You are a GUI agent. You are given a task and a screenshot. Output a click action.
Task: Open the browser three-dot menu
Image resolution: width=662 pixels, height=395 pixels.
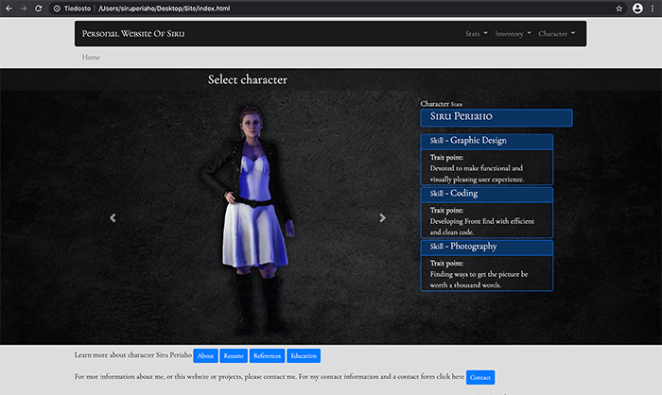[x=652, y=8]
